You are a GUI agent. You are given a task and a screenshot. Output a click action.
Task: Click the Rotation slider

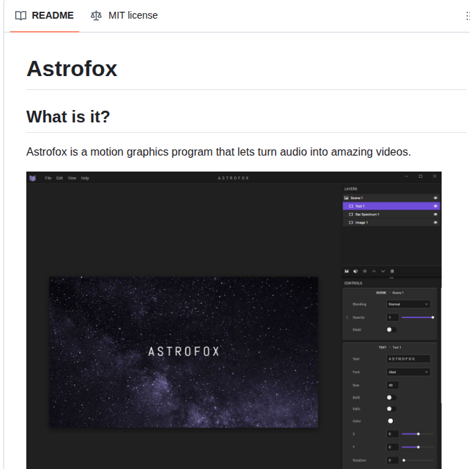pos(417,460)
